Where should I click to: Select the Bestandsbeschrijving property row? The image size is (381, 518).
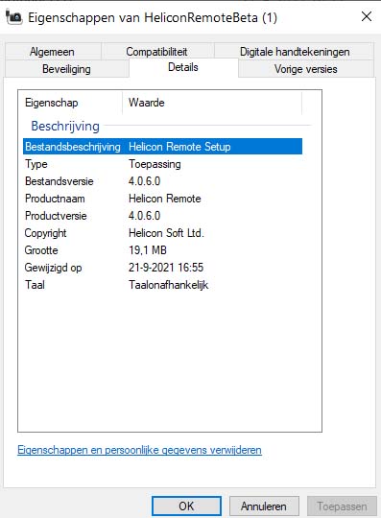[x=162, y=147]
